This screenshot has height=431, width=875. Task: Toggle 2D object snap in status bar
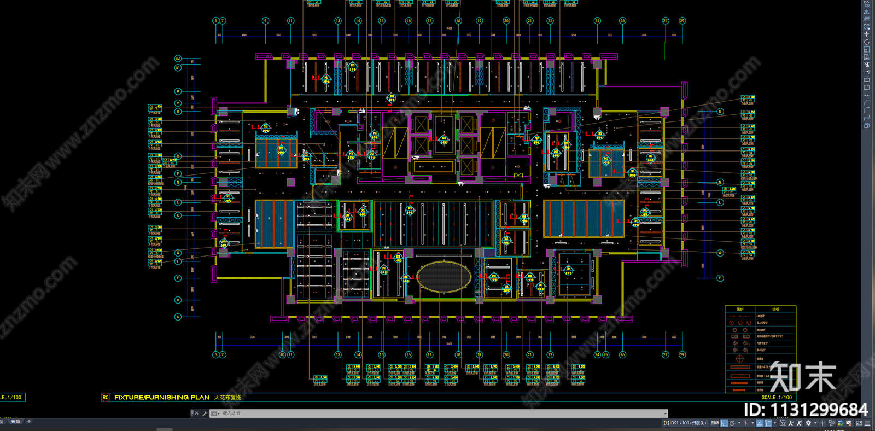[x=768, y=423]
